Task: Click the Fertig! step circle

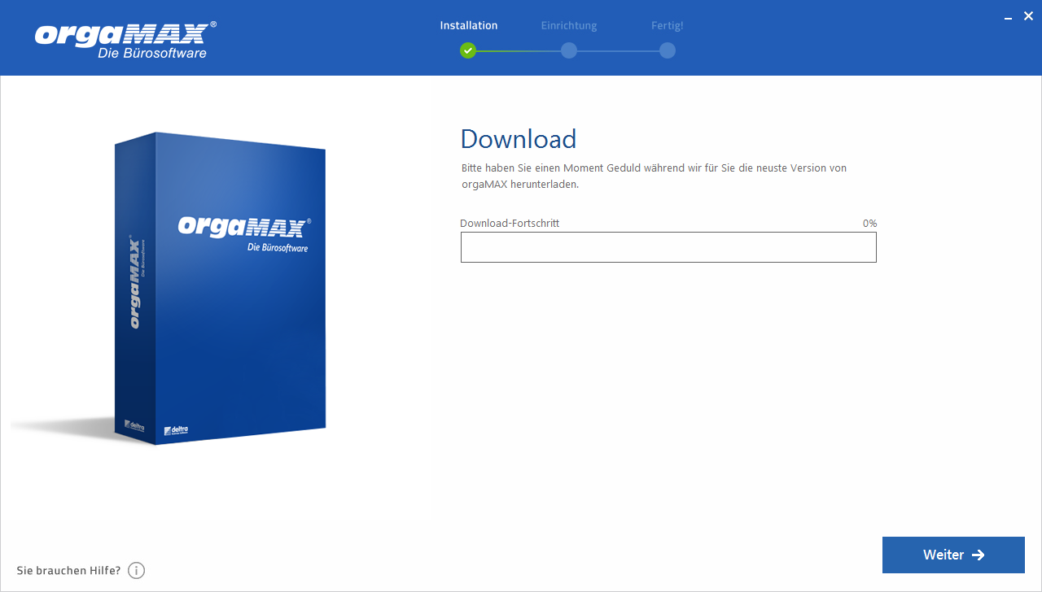Action: click(x=668, y=50)
